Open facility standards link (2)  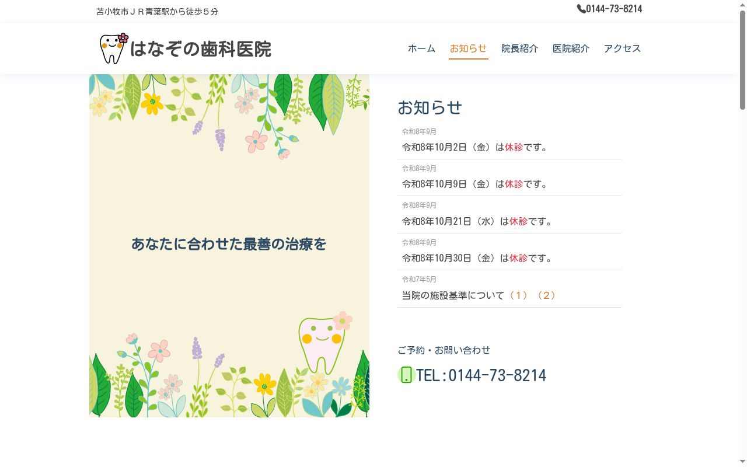[x=546, y=295]
